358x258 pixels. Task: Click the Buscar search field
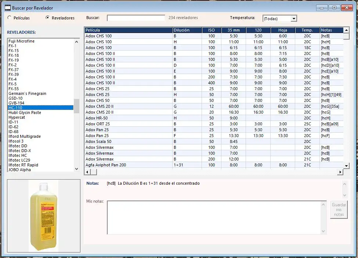[x=136, y=18]
